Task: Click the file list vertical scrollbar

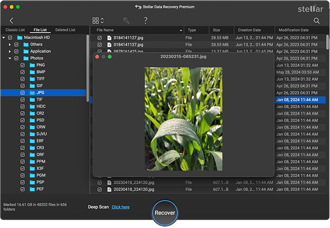Action: (x=328, y=42)
